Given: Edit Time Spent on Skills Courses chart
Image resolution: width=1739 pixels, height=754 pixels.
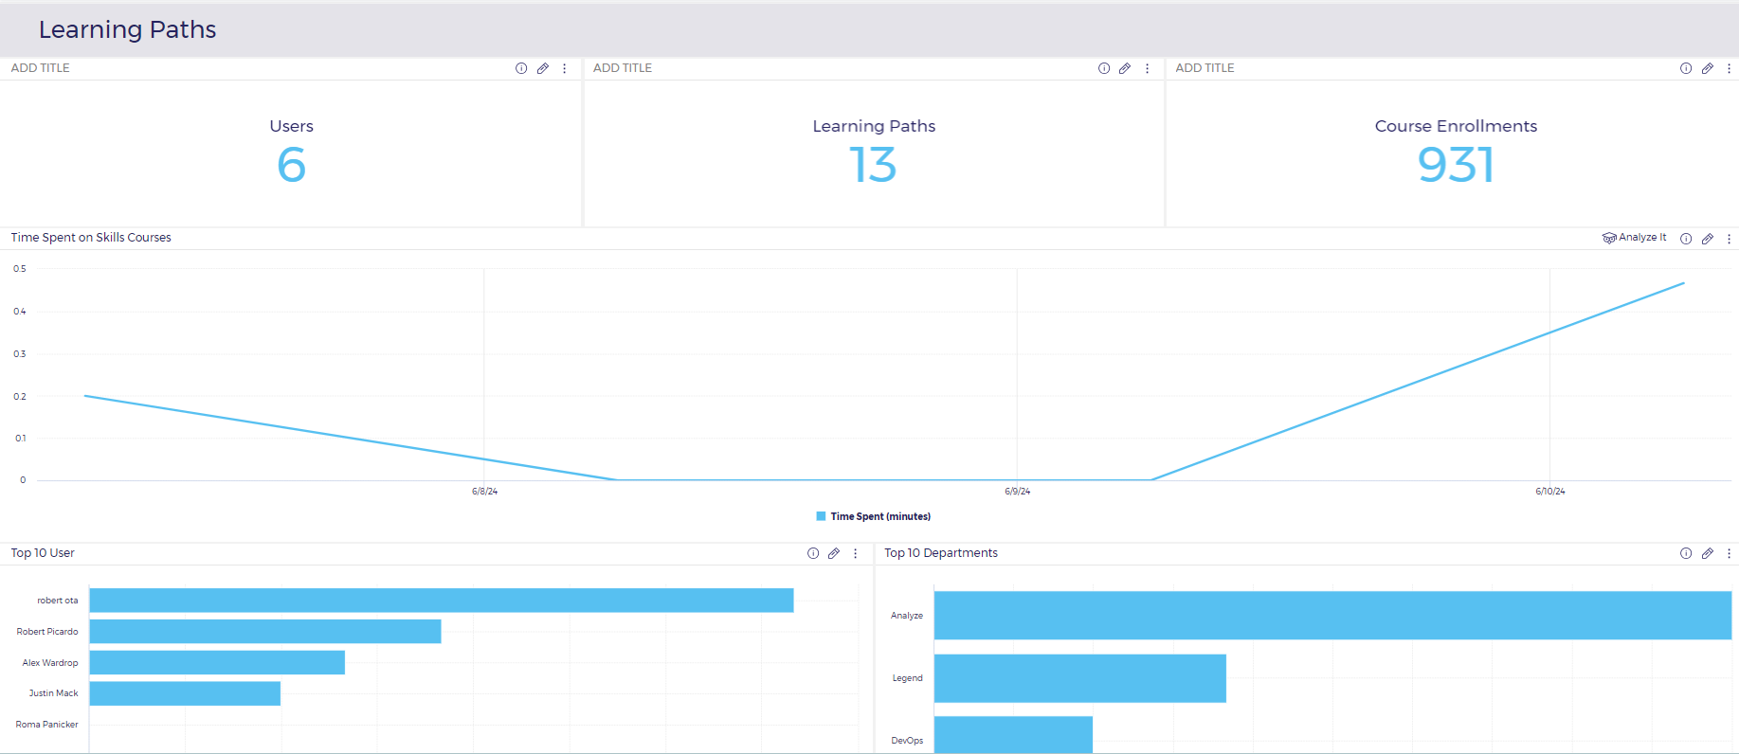Looking at the screenshot, I should 1707,239.
